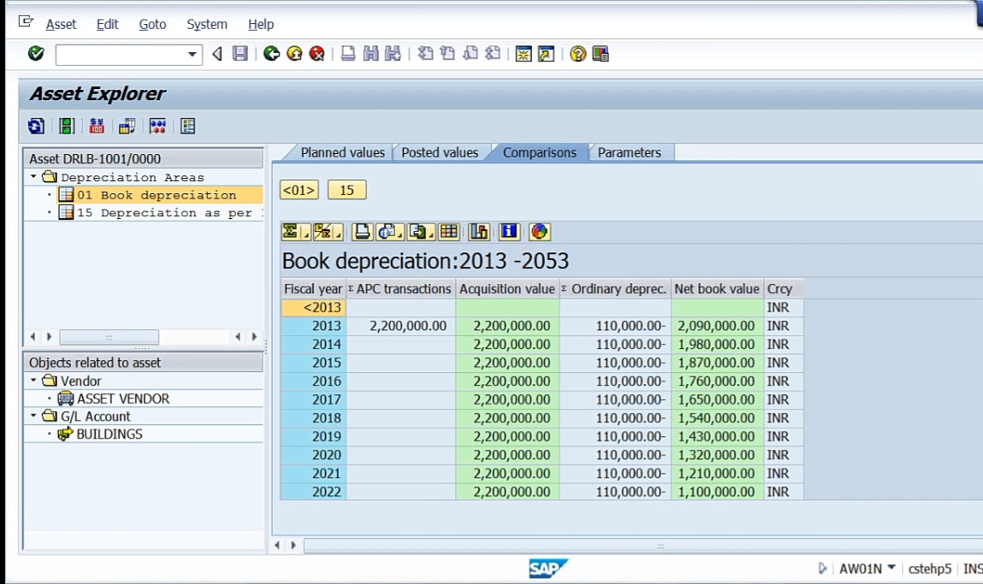Click the Views icon above the table
Image resolution: width=983 pixels, height=584 pixels.
(387, 232)
